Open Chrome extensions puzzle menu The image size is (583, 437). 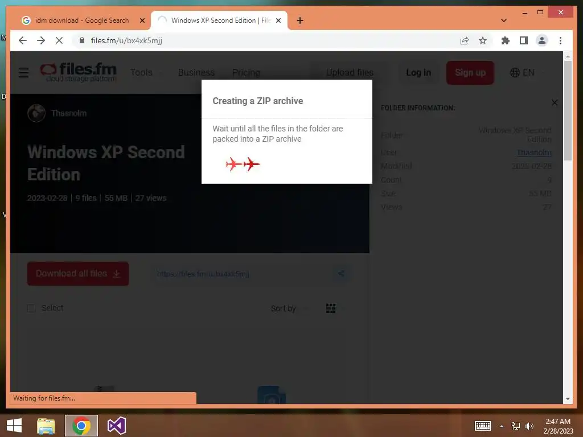506,40
